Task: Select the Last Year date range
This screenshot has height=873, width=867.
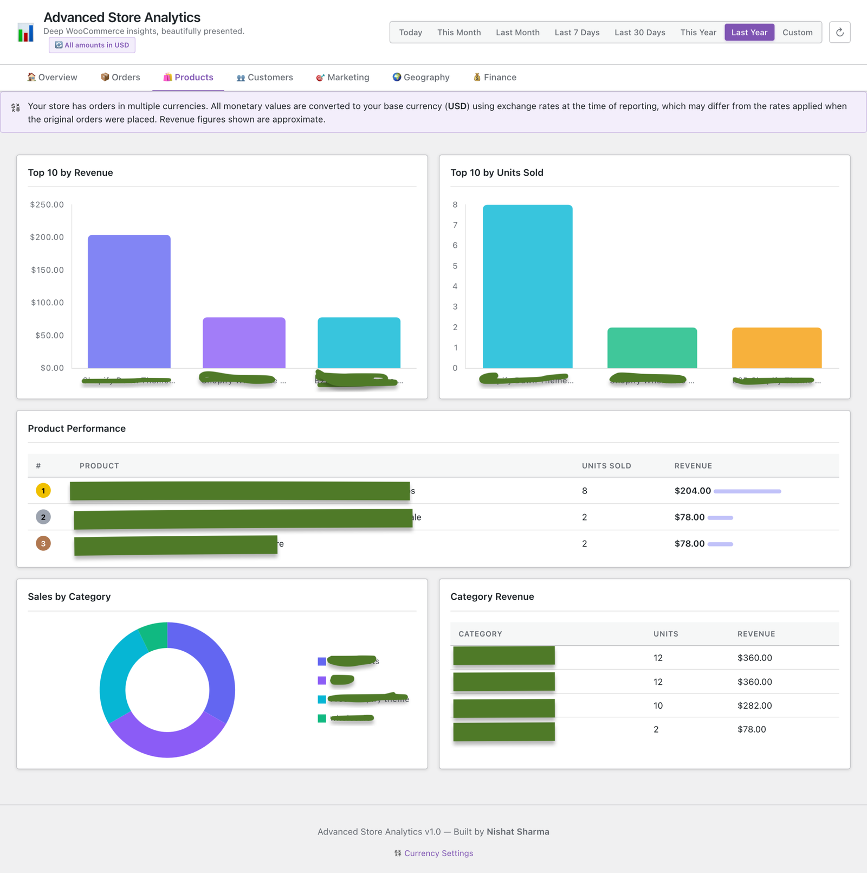Action: 749,32
